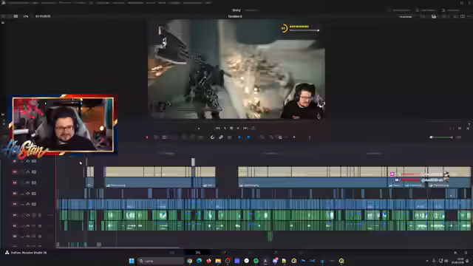Screen dimensions: 473x266
Task: Add a blue marker to the timeline
Action: 248,137
